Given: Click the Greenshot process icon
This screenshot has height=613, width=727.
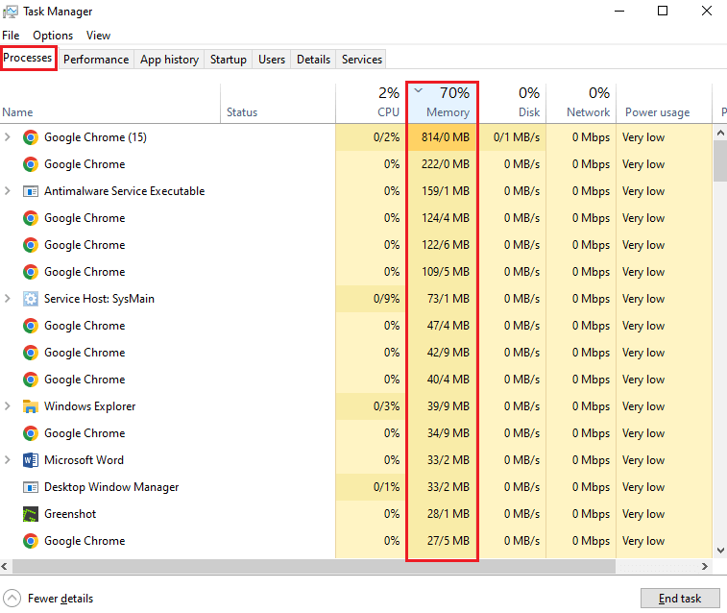Looking at the screenshot, I should (30, 514).
